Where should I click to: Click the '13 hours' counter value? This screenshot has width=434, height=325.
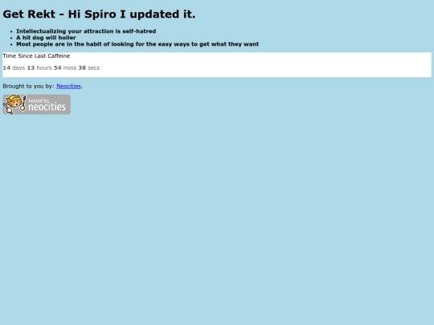(x=39, y=67)
